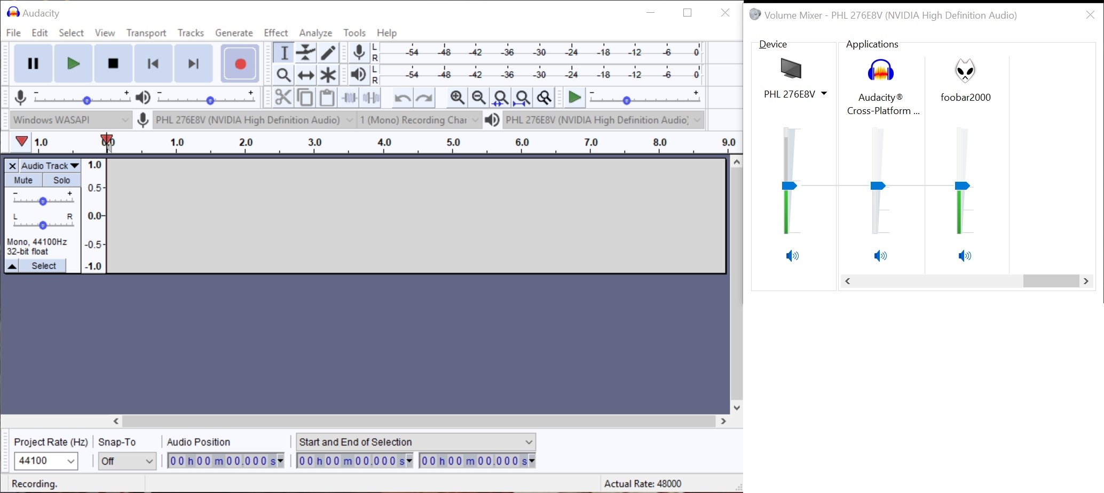Open the Audio Track name menu
The image size is (1104, 493).
50,166
